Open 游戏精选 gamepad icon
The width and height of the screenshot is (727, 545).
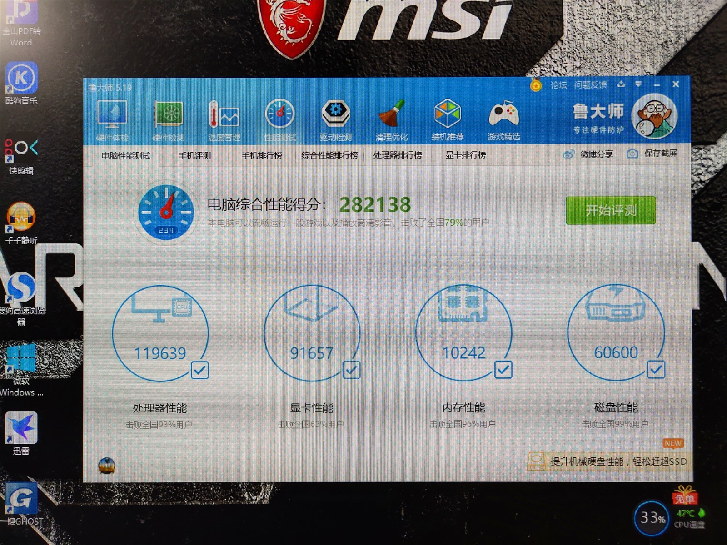click(x=503, y=120)
